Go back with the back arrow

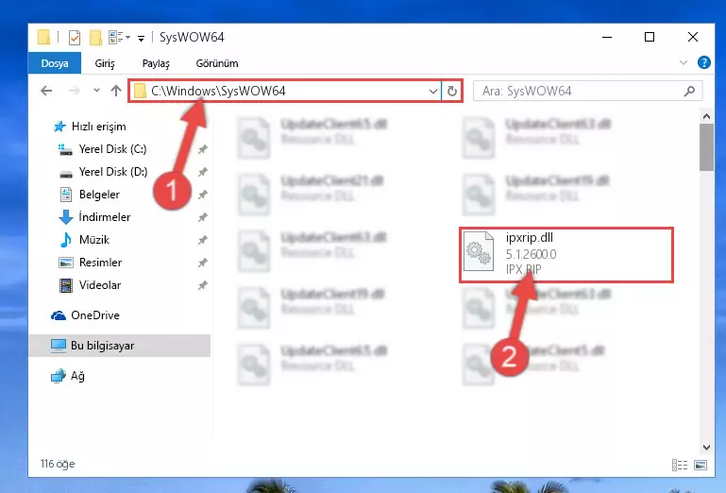point(46,91)
